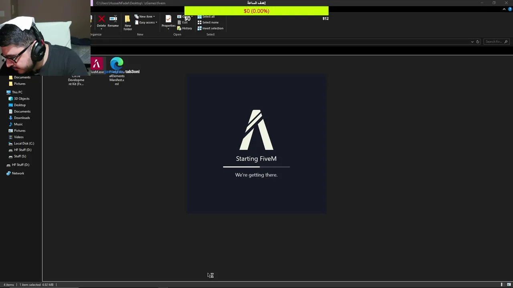513x288 pixels.
Task: Open the Stuff (S:) drive
Action: coord(17,156)
